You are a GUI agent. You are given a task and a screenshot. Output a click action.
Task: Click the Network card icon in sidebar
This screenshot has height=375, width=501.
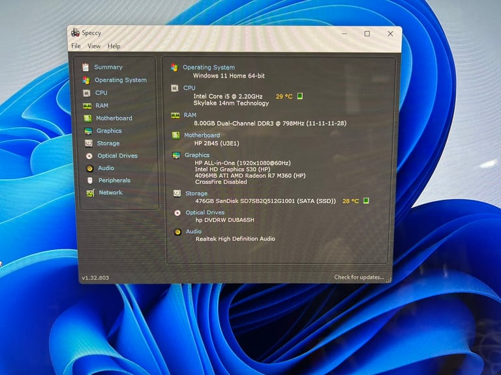coord(91,193)
